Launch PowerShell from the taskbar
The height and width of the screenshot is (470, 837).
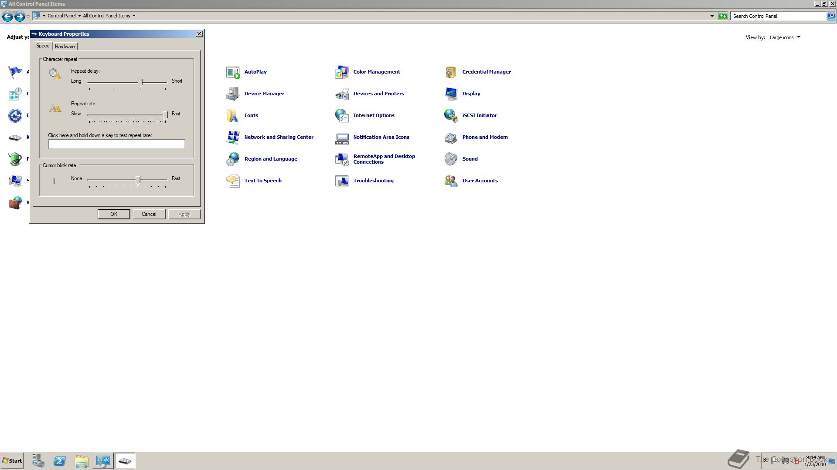[60, 461]
